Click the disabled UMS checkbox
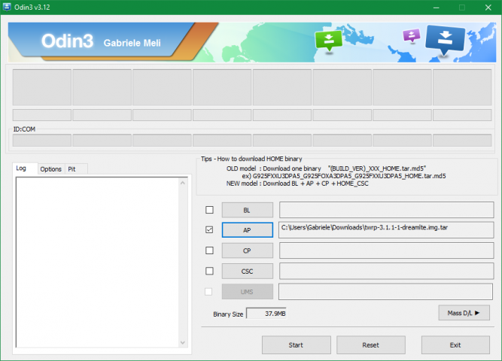Image resolution: width=502 pixels, height=361 pixels. 208,292
